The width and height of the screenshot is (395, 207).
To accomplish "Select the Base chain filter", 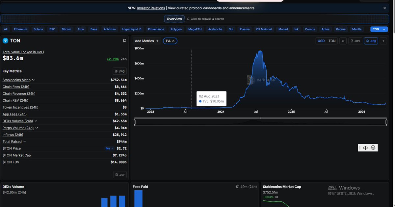I will 94,29.
